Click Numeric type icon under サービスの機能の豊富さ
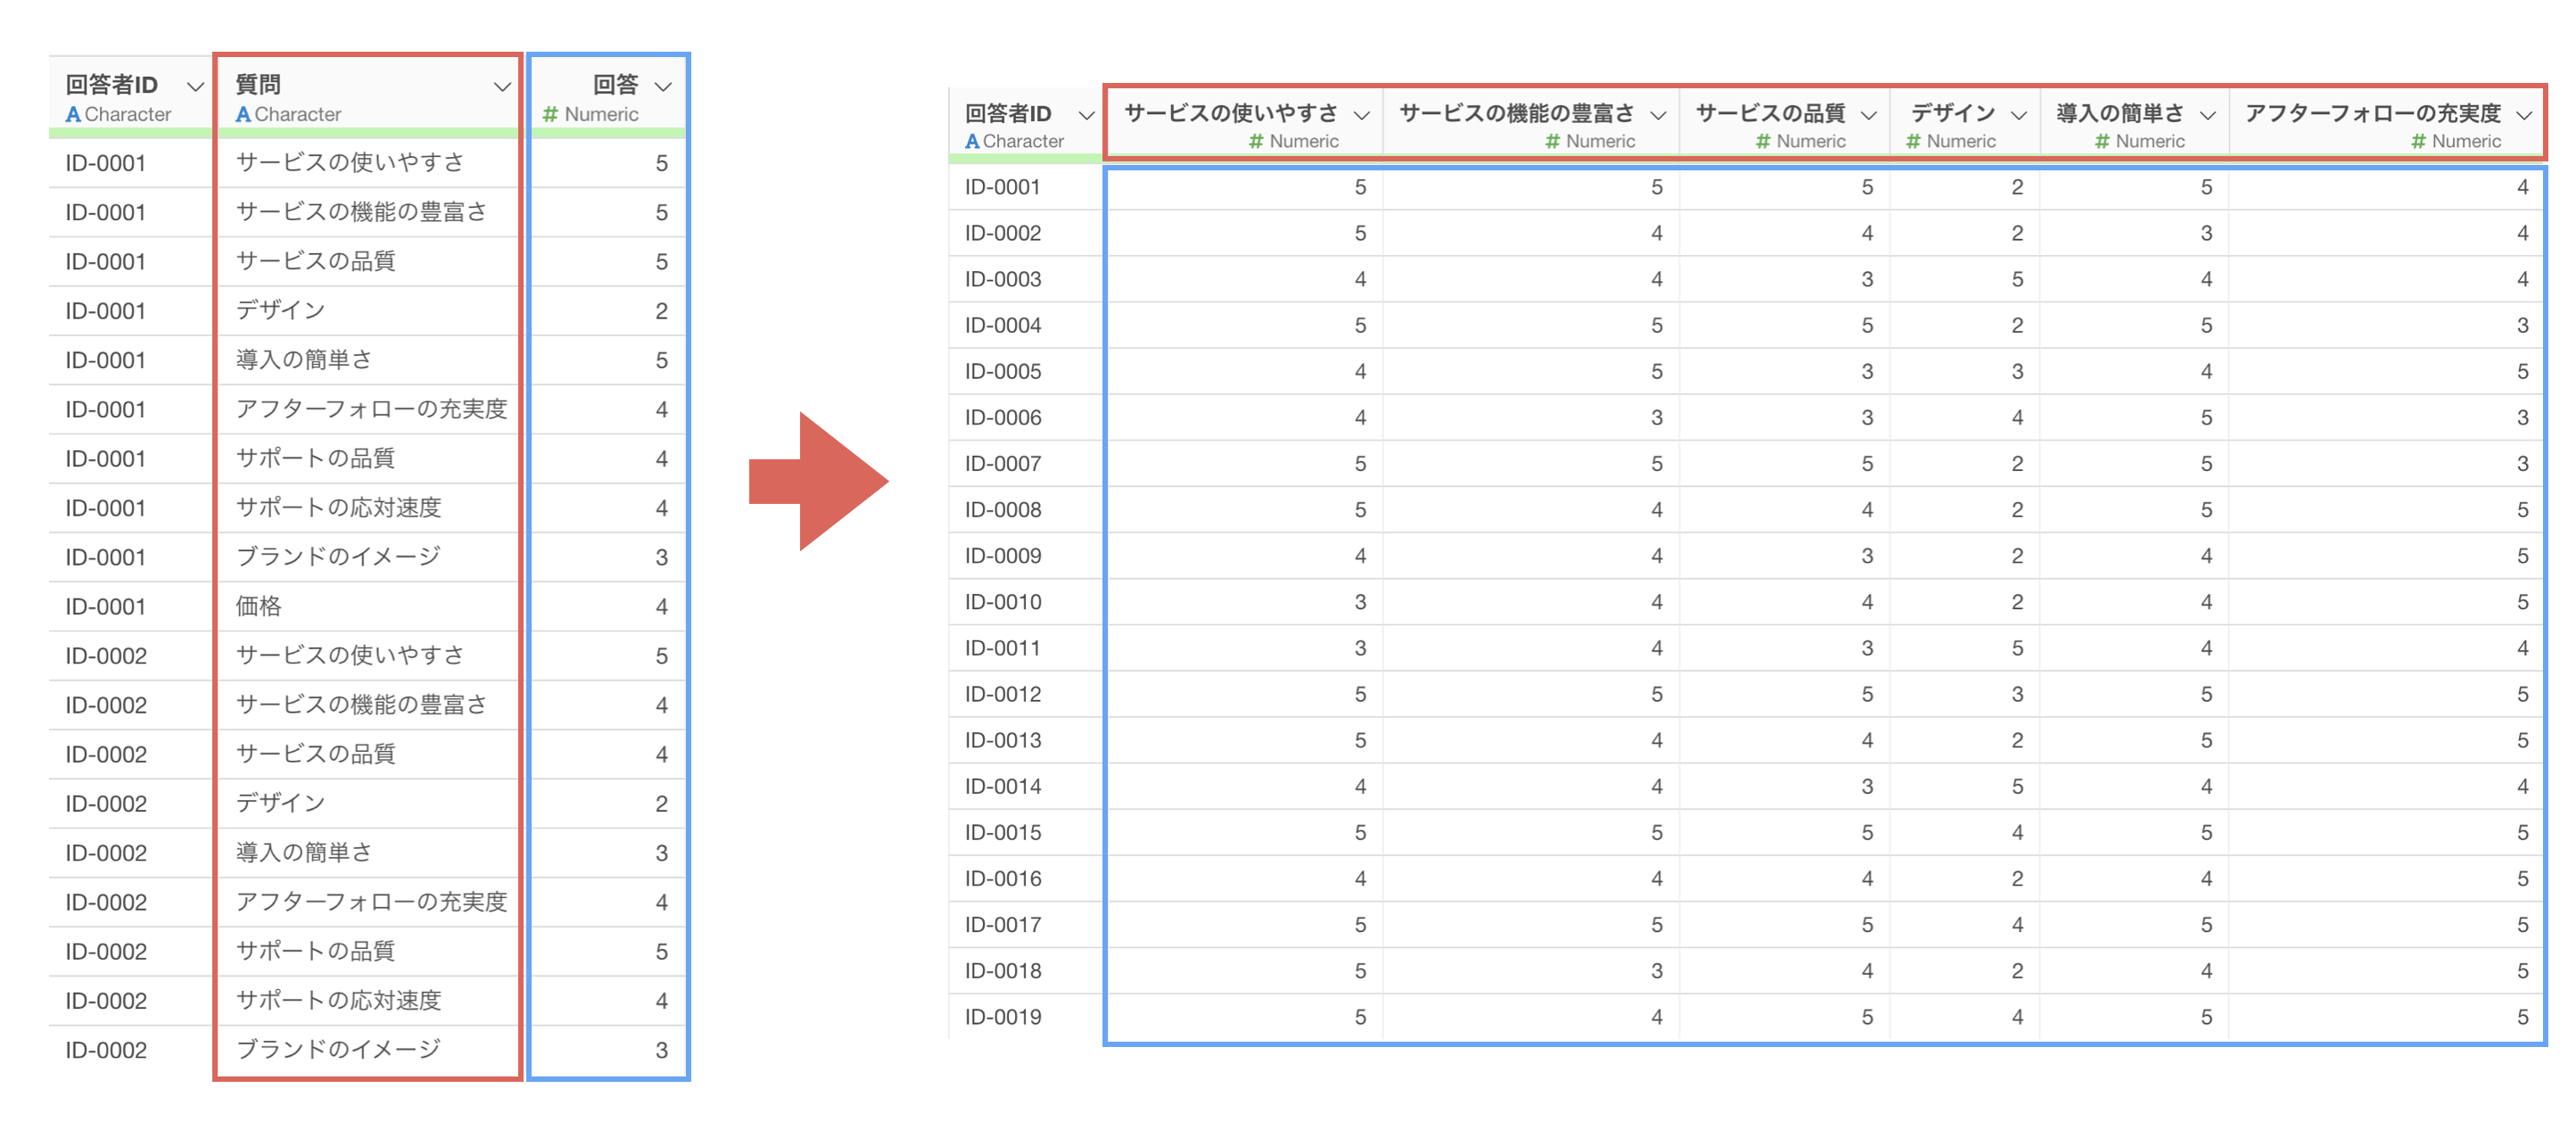 (1553, 142)
